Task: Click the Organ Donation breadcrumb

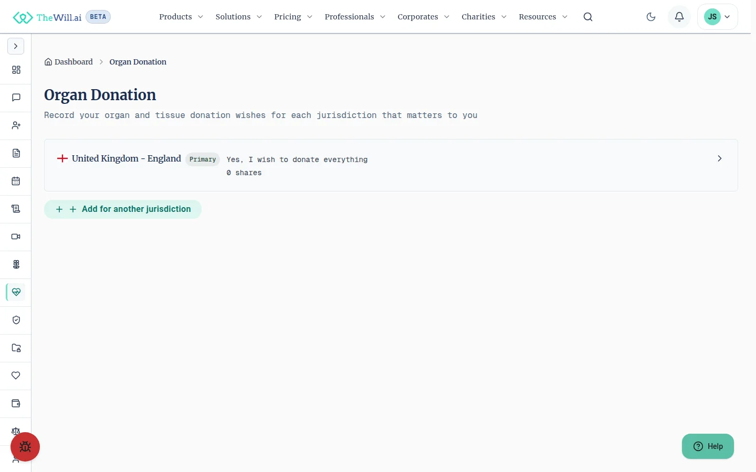Action: 138,62
